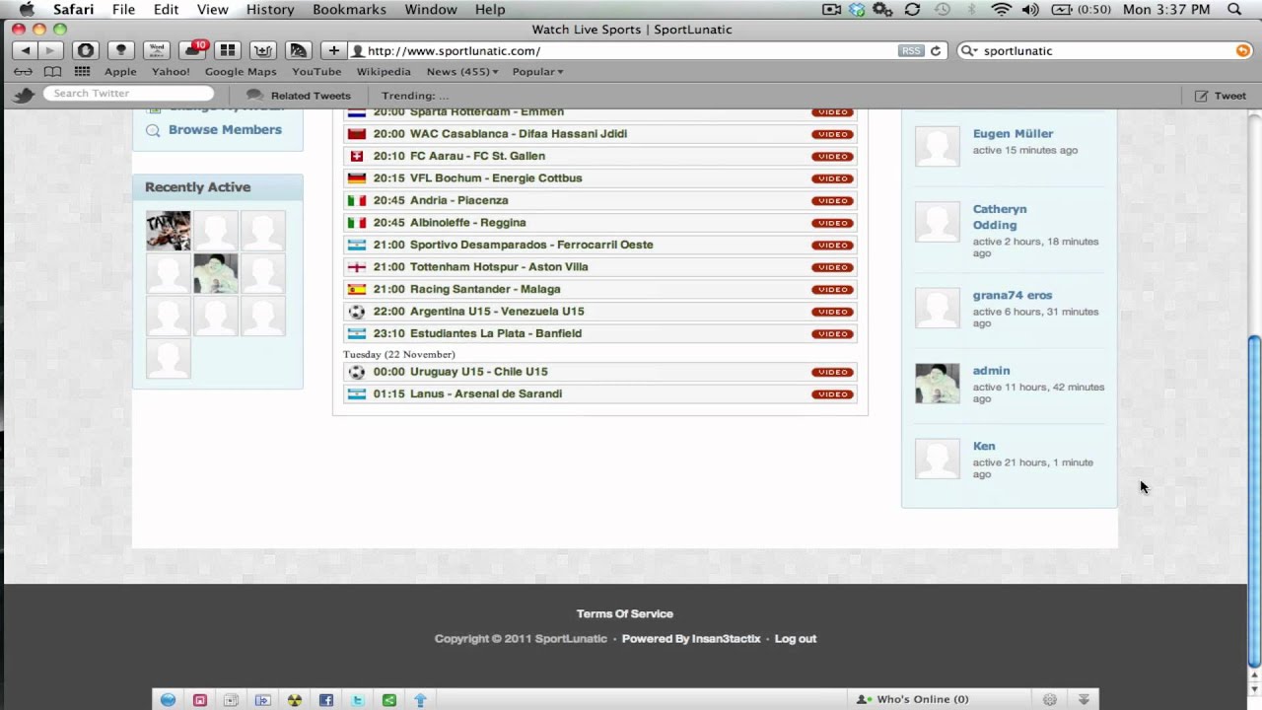Open Eugen Müller's profile link
Screen dimensions: 1262x710
click(1013, 133)
